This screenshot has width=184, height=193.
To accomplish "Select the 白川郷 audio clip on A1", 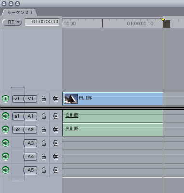I will [113, 116].
